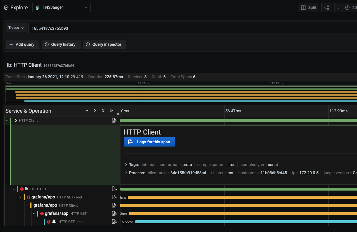This screenshot has width=357, height=232.
Task: Collapse one span level using single chevron icon
Action: [x=87, y=111]
